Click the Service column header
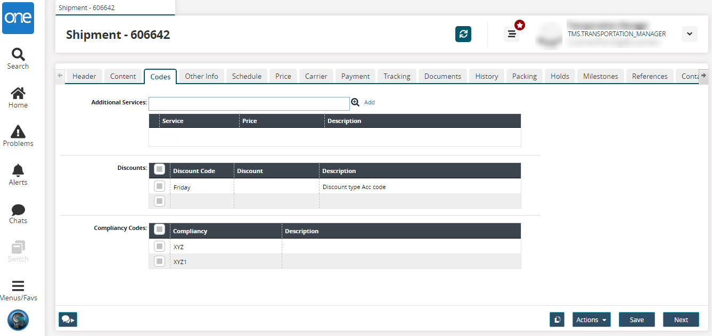Image resolution: width=712 pixels, height=336 pixels. pyautogui.click(x=199, y=121)
